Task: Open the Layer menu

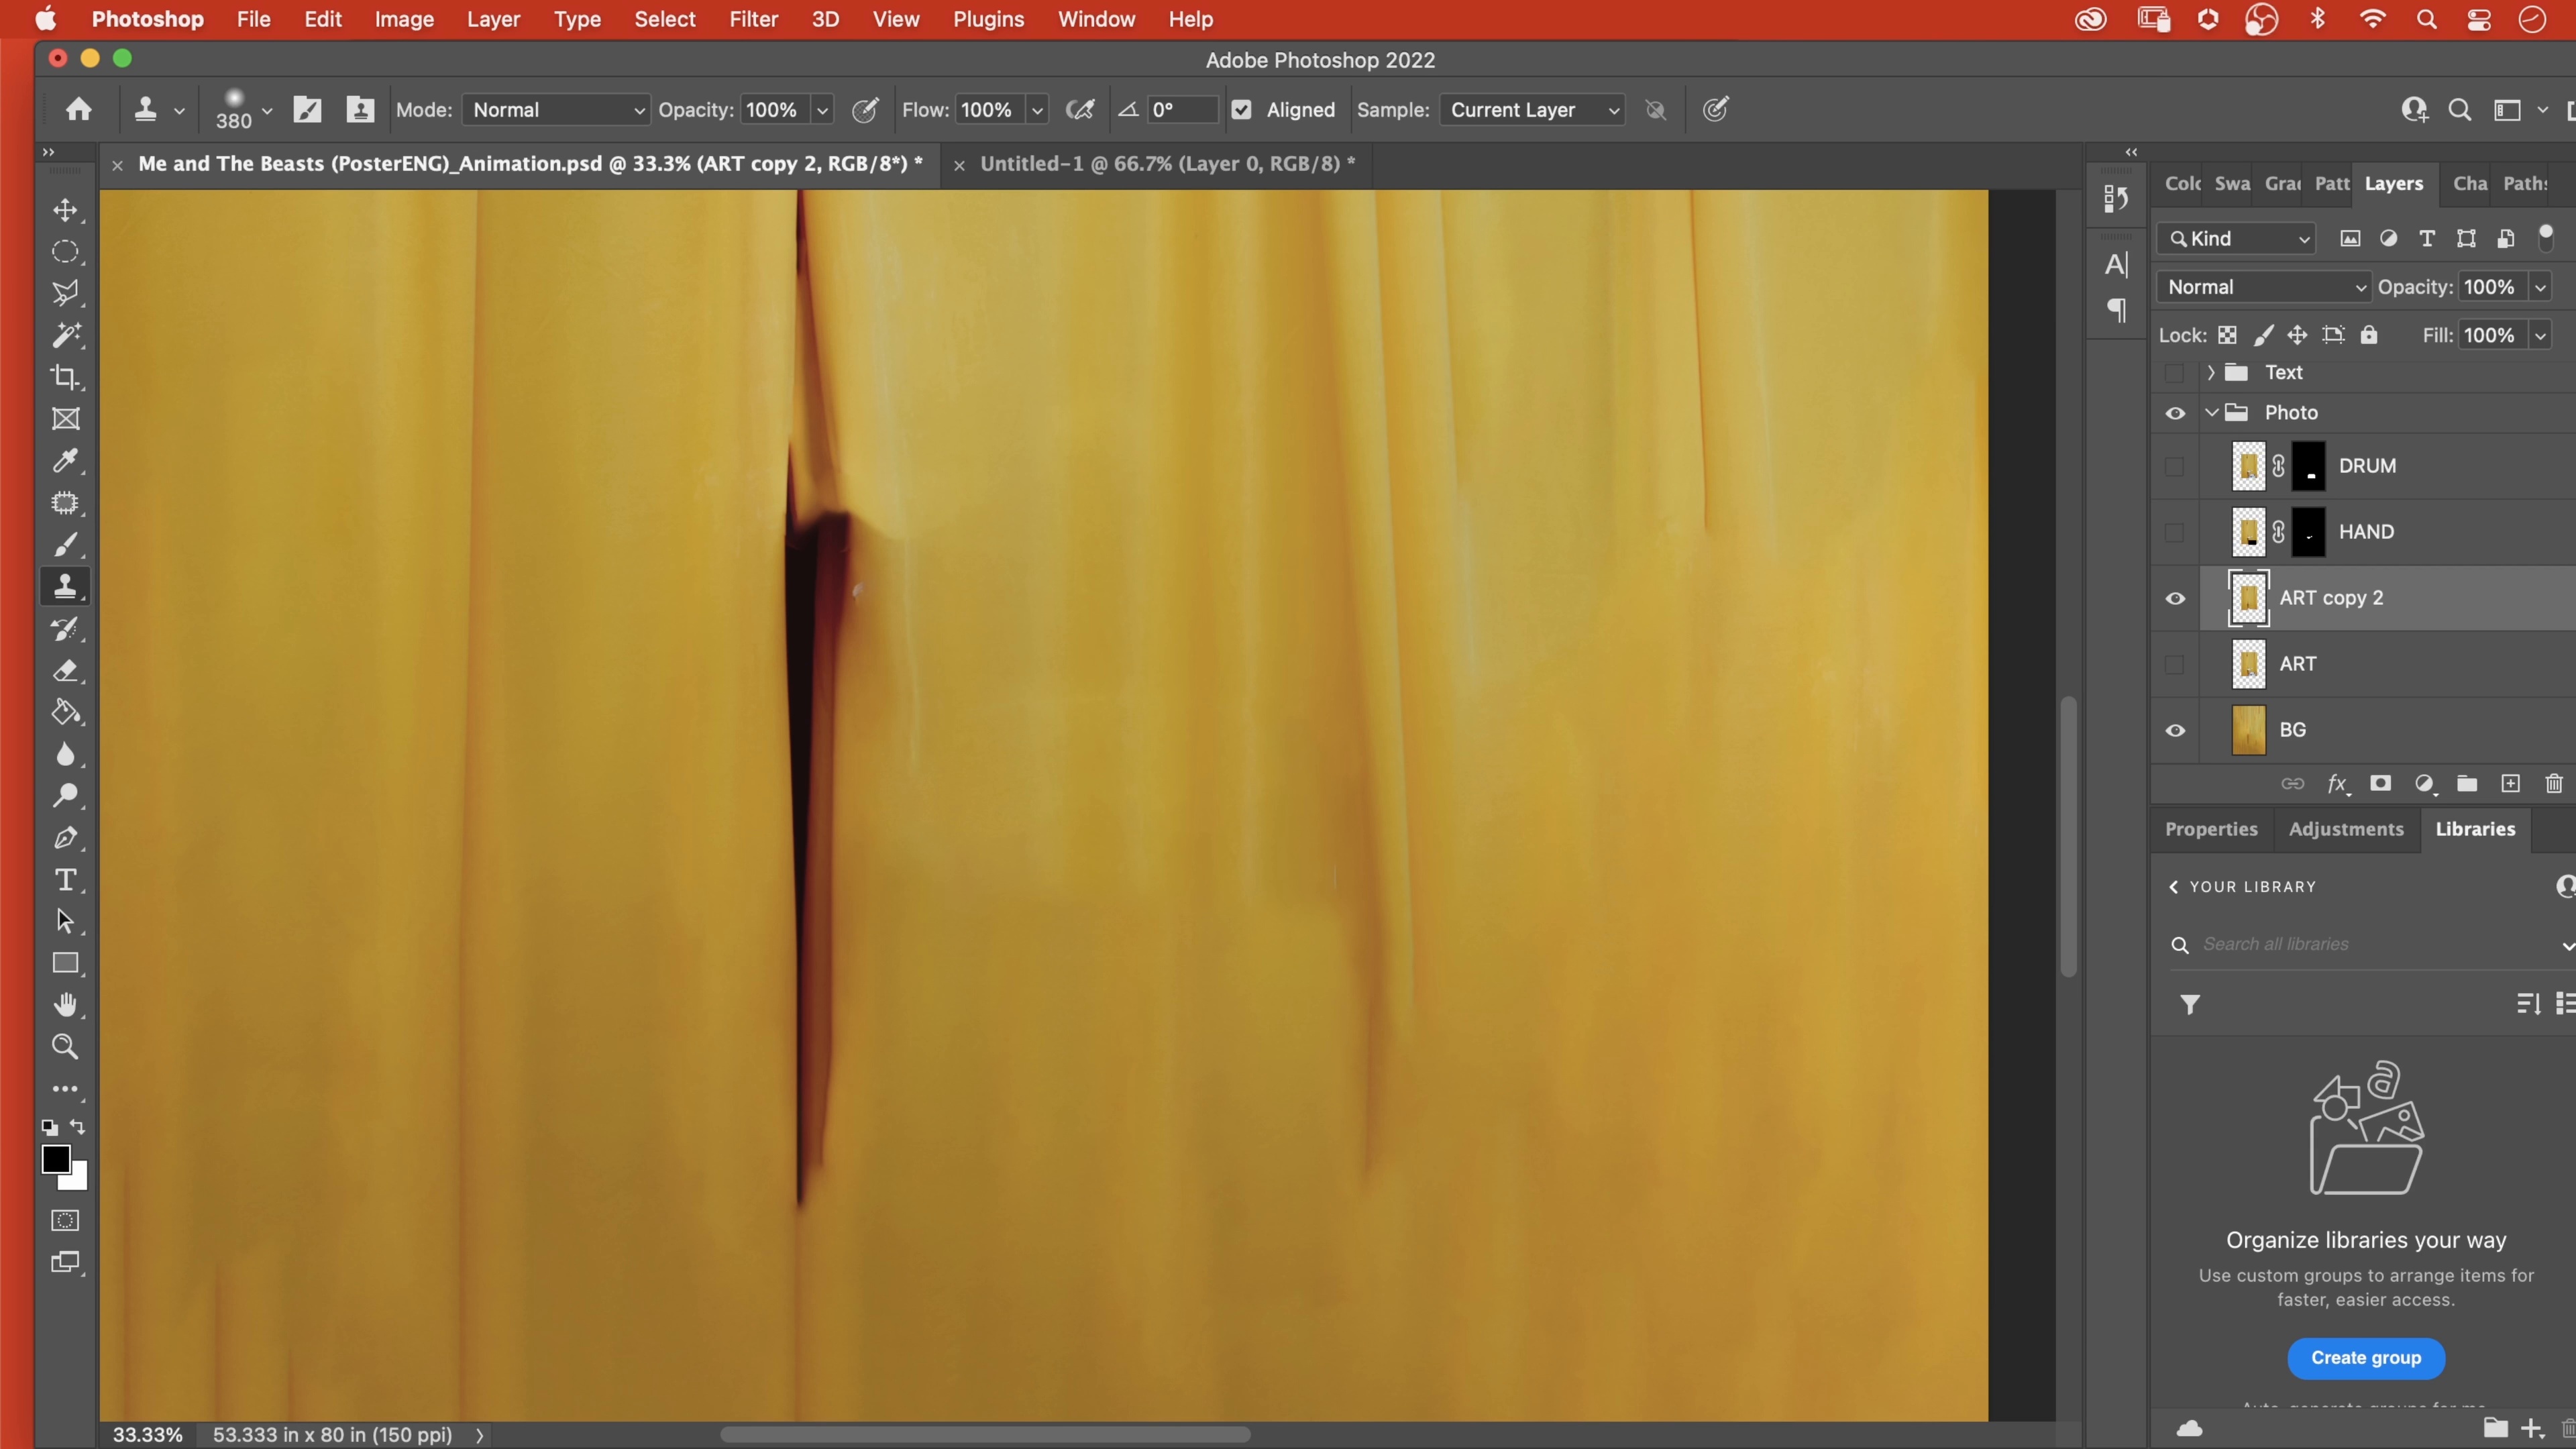Action: [x=493, y=19]
